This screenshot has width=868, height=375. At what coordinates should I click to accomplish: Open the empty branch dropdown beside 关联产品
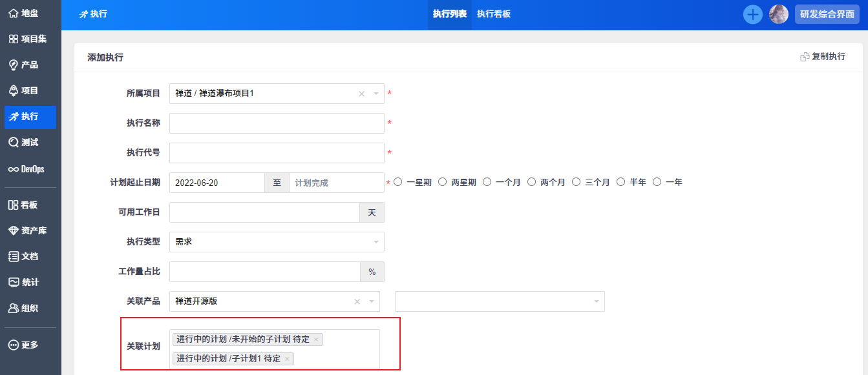(x=500, y=301)
